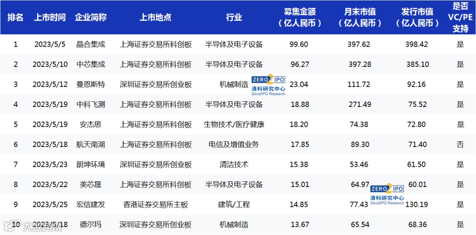Click raised amount 23.04
476x235 pixels.
[x=299, y=84]
